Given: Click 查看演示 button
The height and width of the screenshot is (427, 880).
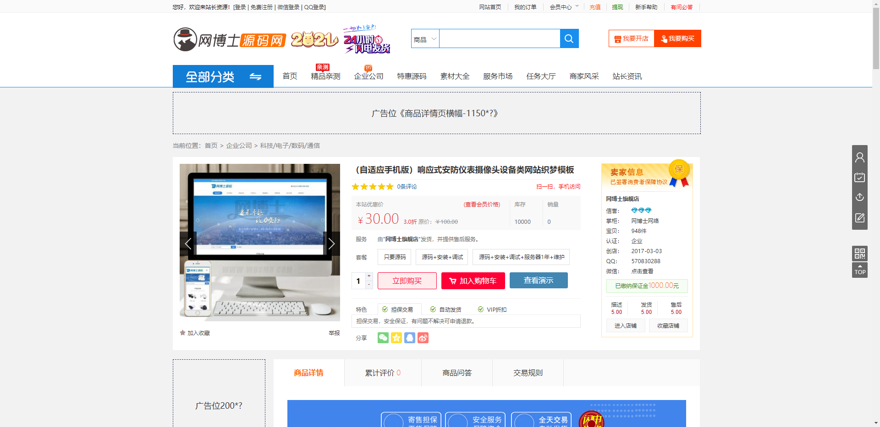Looking at the screenshot, I should tap(539, 281).
